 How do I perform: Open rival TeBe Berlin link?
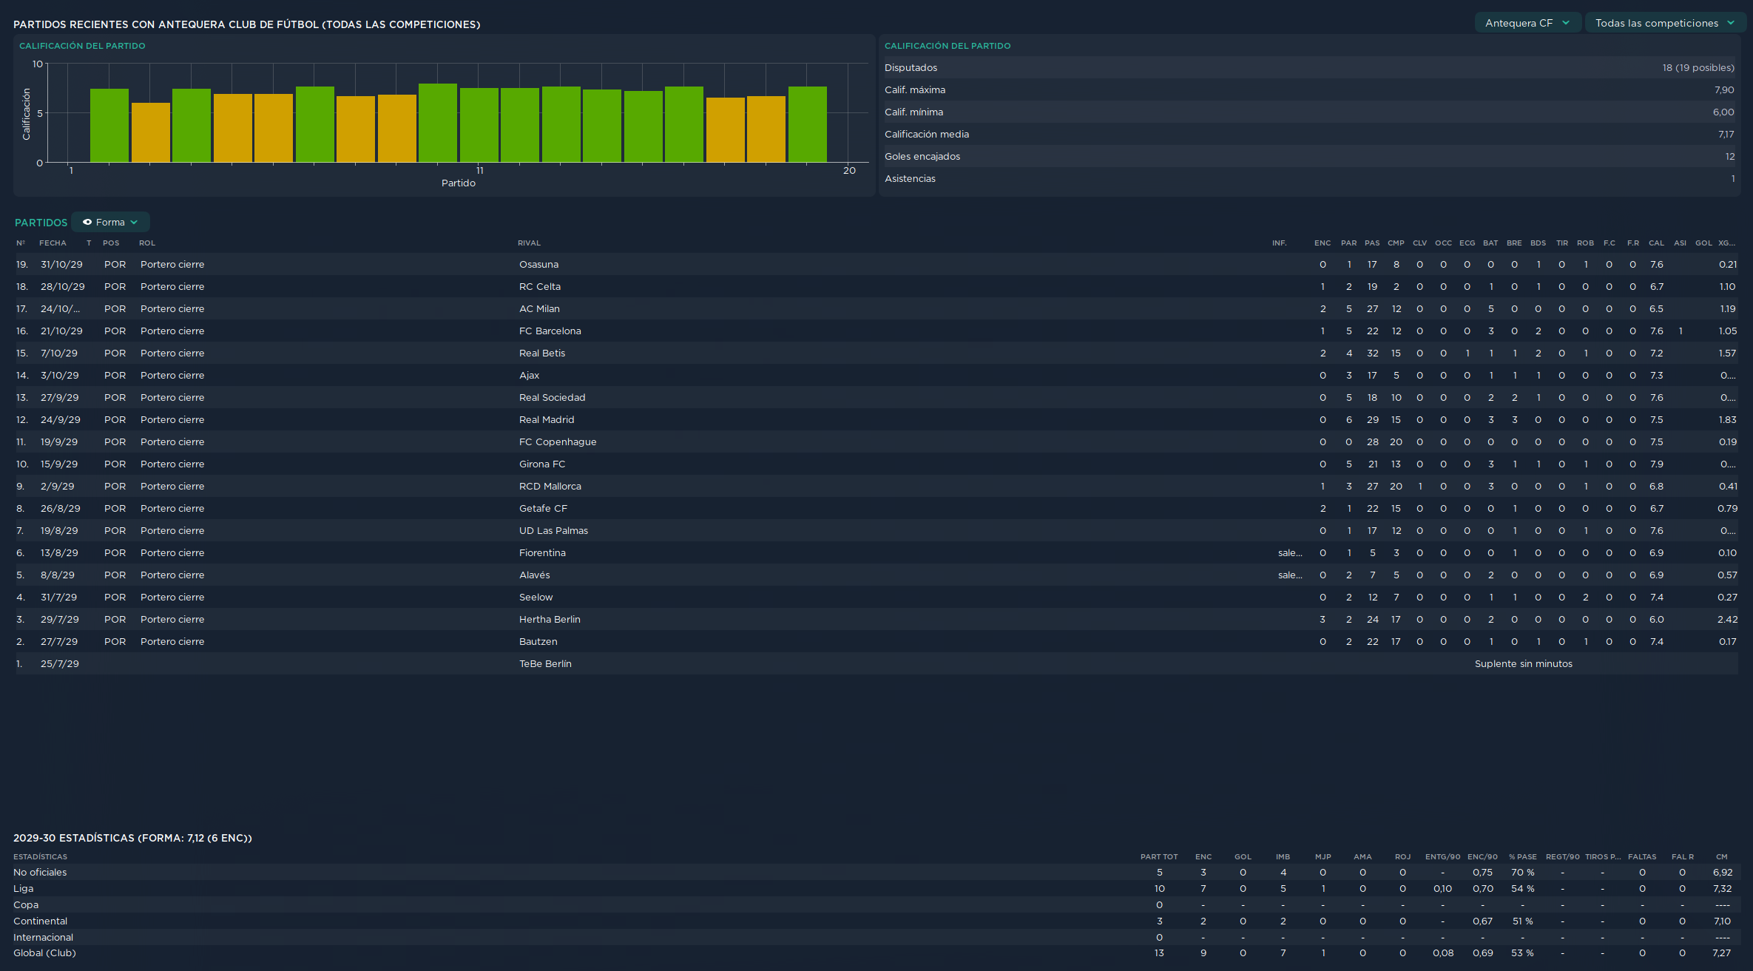pyautogui.click(x=545, y=664)
